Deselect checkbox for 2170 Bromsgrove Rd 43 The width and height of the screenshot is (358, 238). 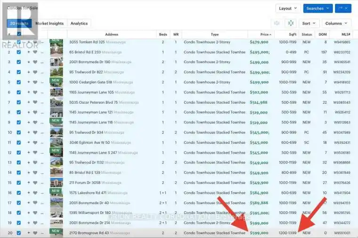(x=19, y=232)
